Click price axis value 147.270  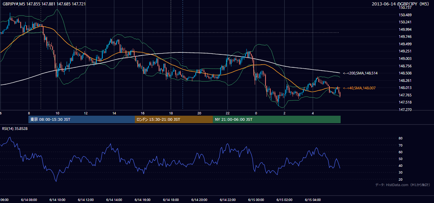pyautogui.click(x=405, y=110)
